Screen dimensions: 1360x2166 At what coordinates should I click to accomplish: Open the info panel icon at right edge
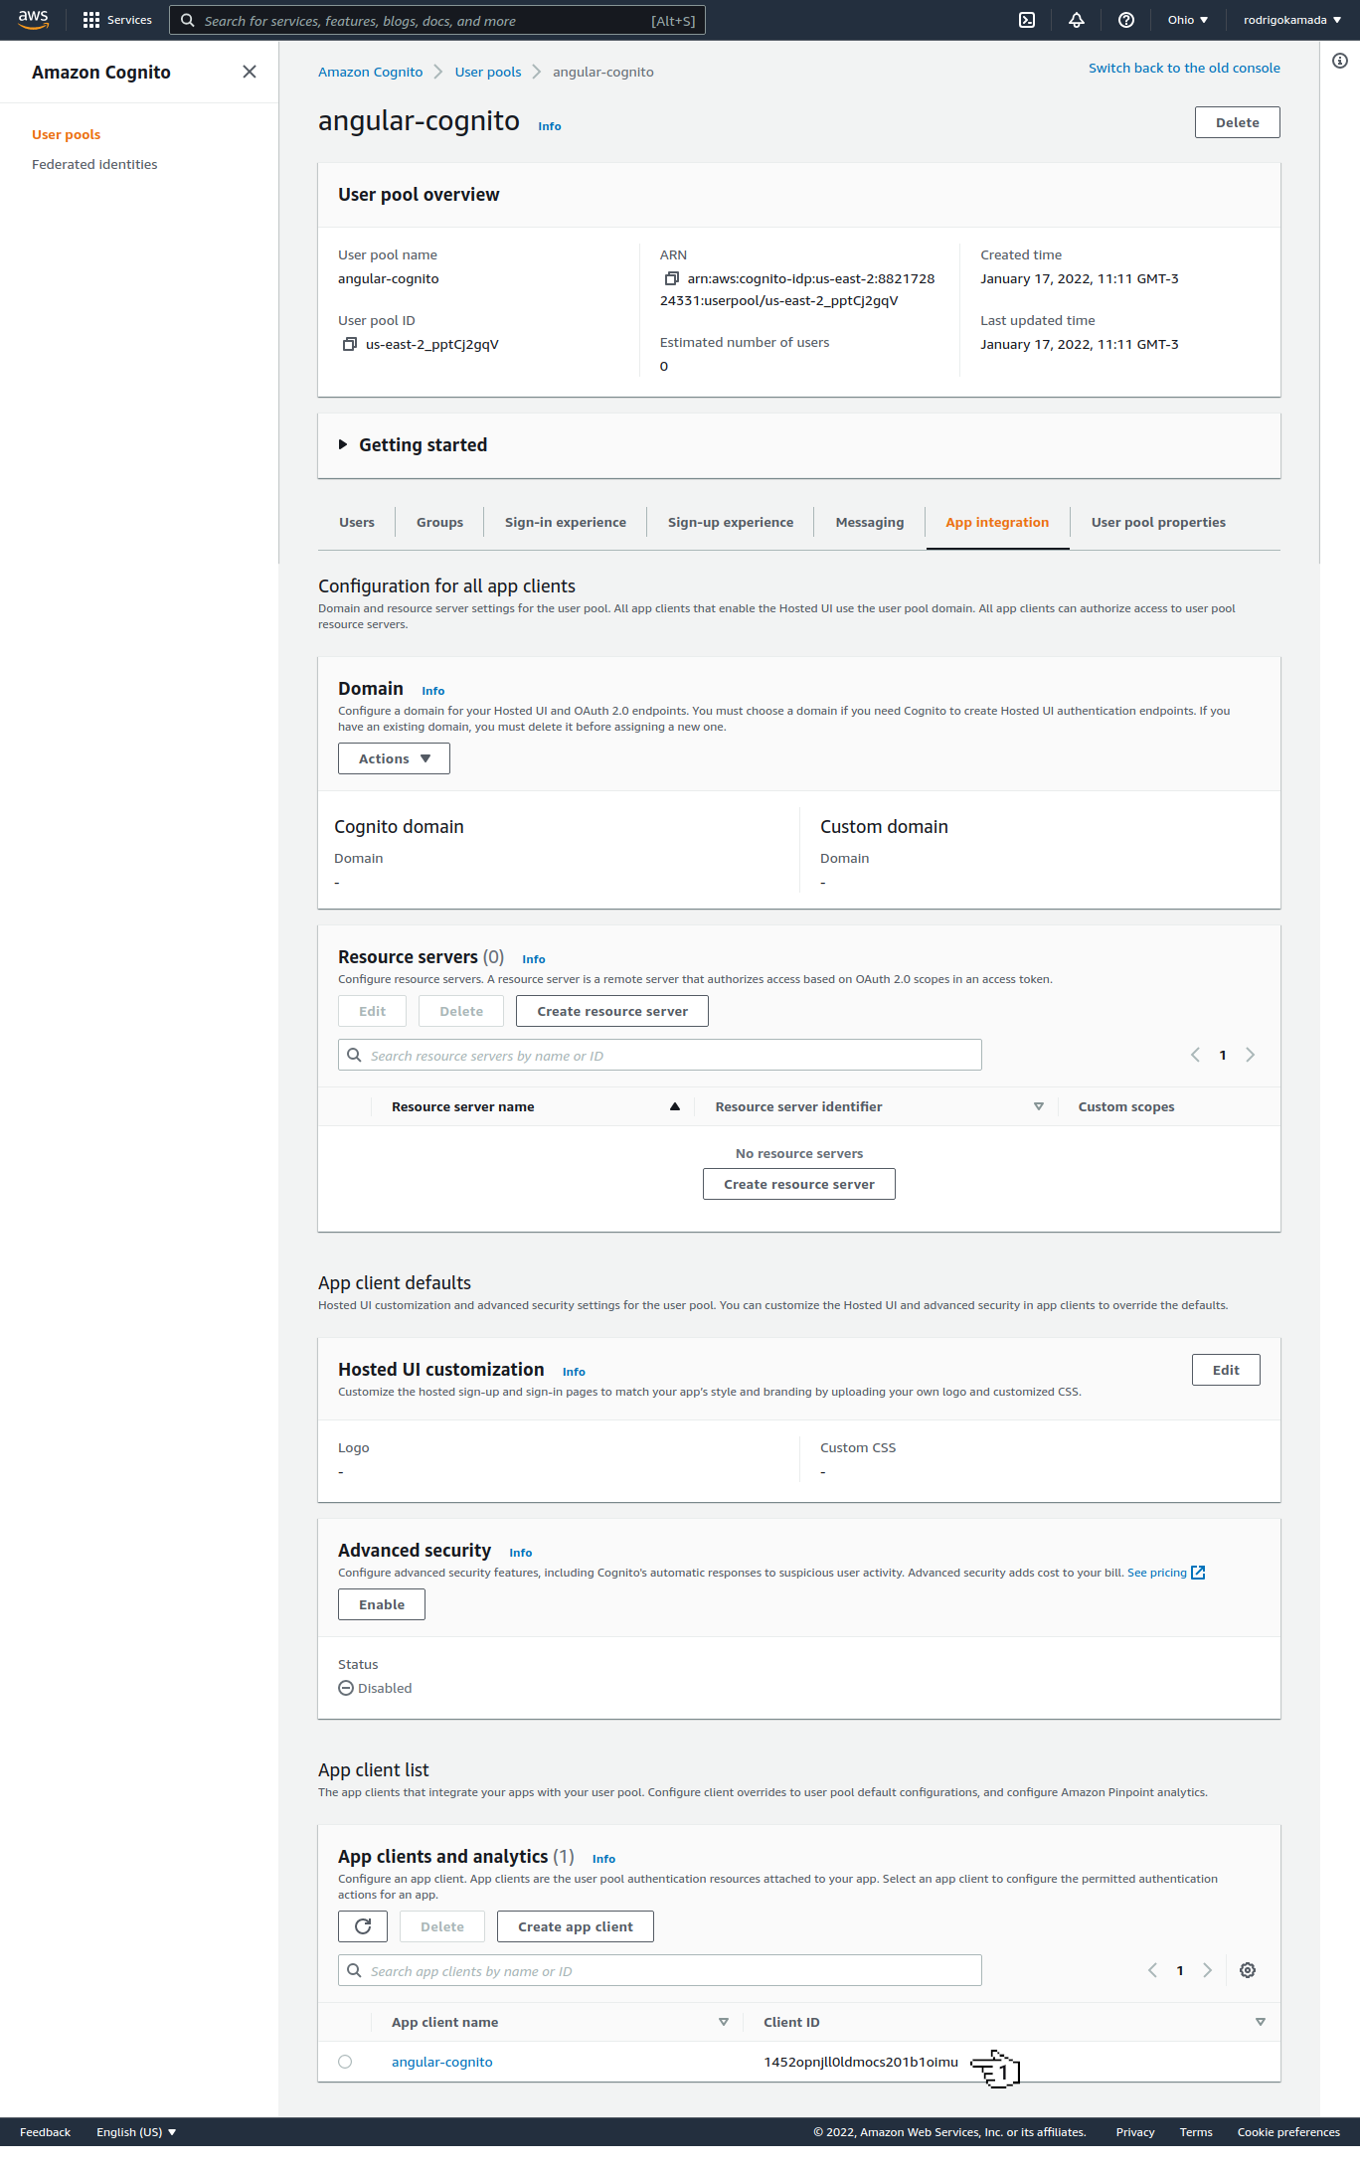tap(1340, 61)
